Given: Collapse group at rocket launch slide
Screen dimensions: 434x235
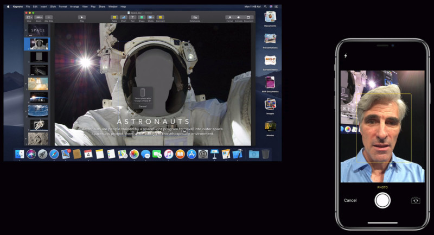Looking at the screenshot, I should (25, 84).
